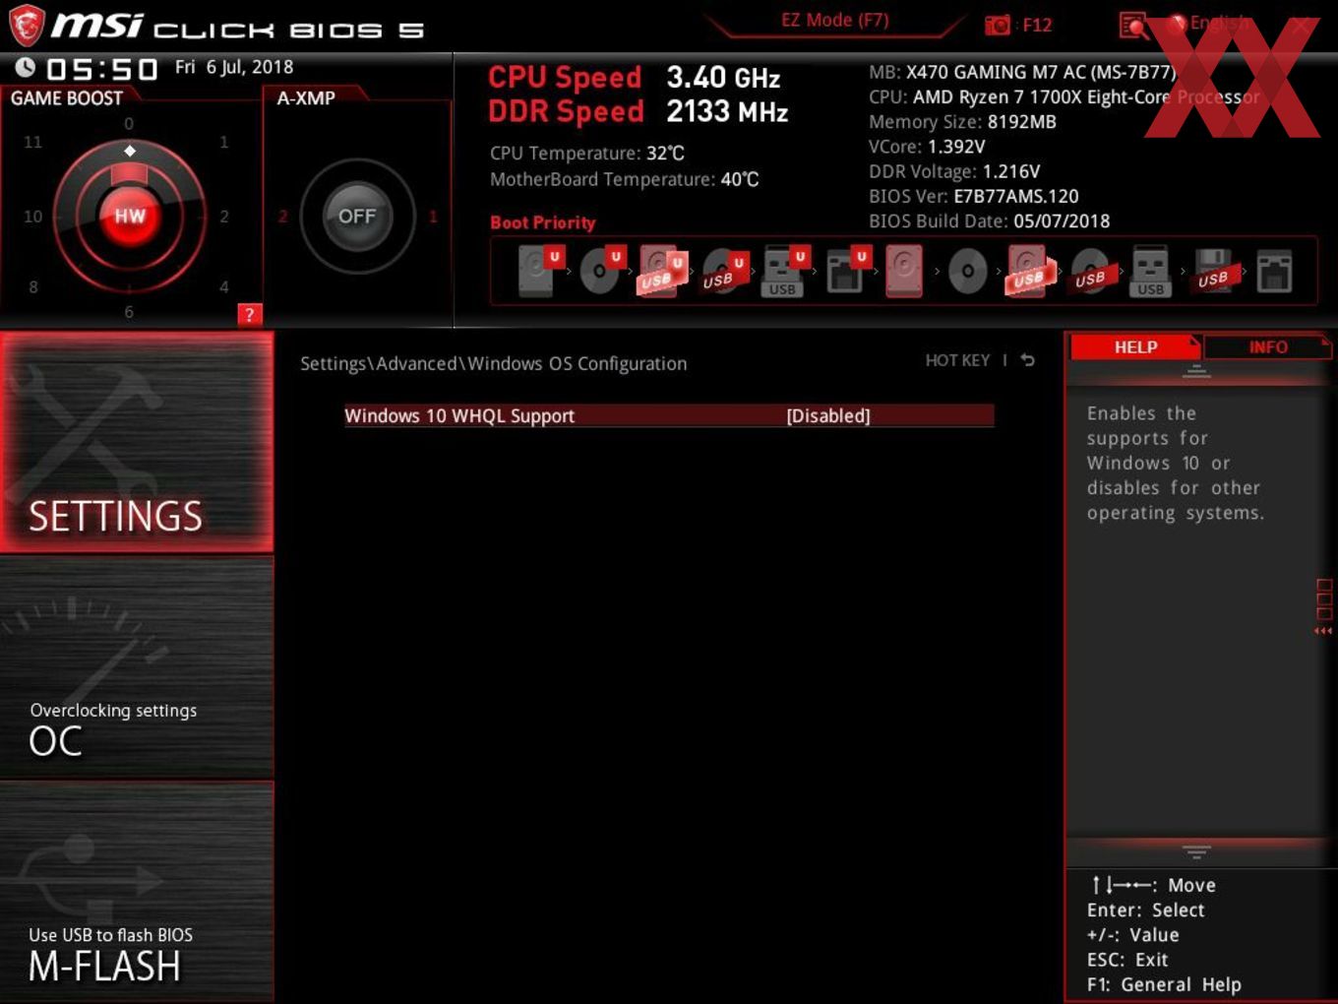Click the Memory Size 8192MB entry

pos(962,122)
